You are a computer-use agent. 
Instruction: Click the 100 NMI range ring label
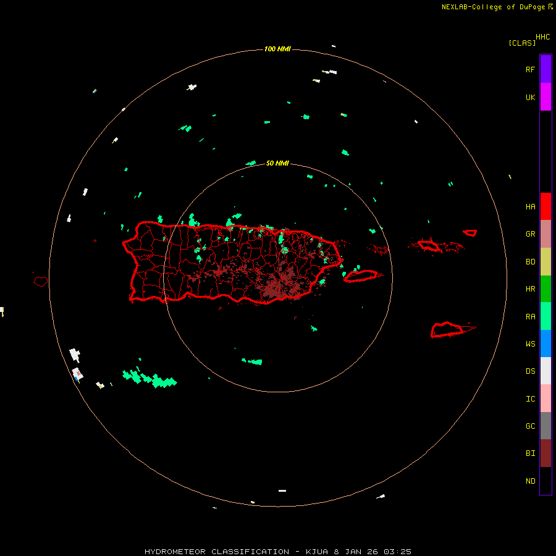(277, 49)
